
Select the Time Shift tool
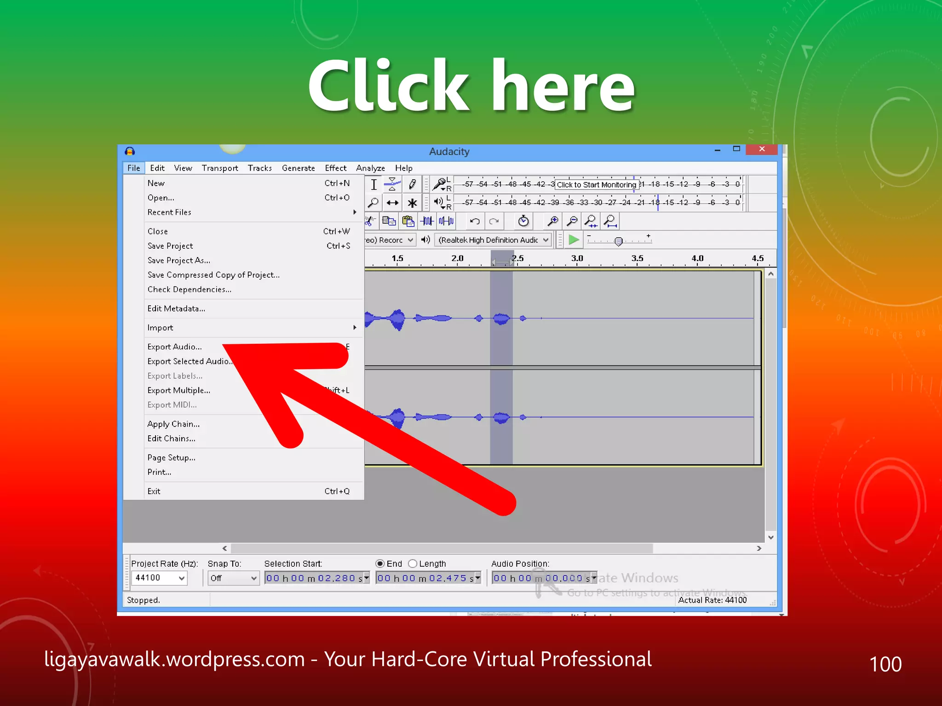tap(392, 203)
